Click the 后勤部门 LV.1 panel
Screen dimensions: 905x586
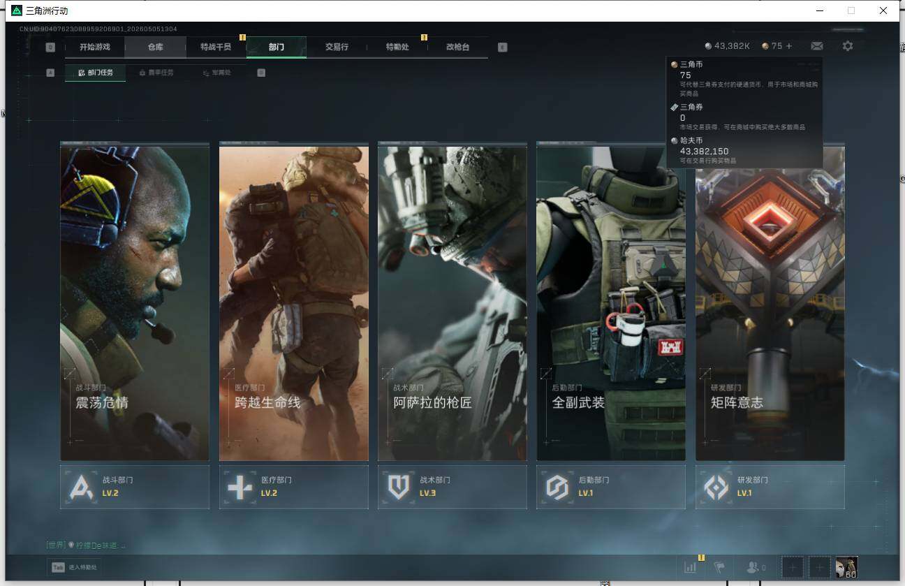pyautogui.click(x=611, y=487)
